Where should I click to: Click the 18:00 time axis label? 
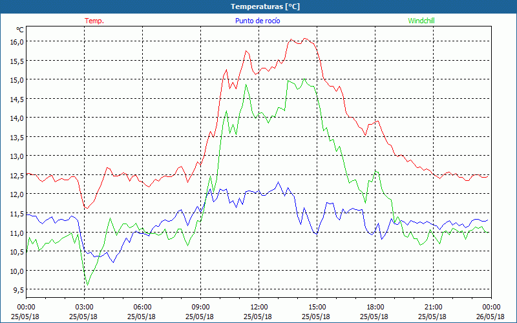(x=374, y=307)
